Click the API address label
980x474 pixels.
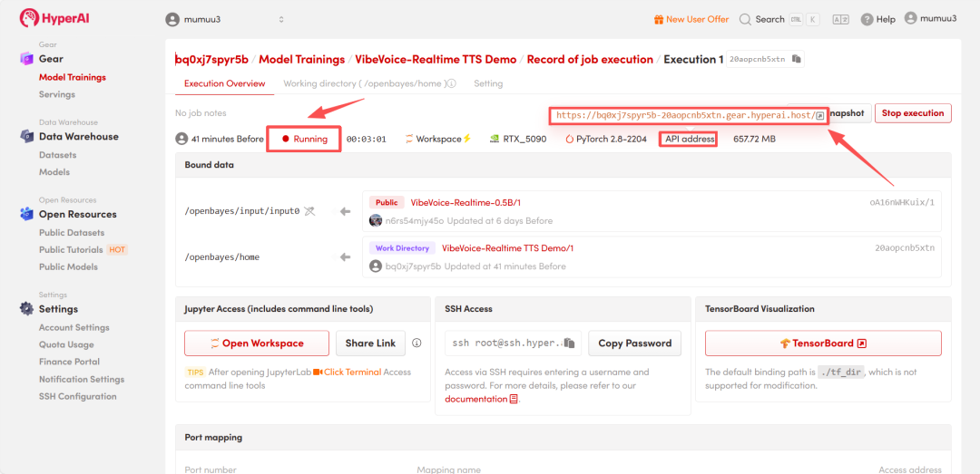point(690,139)
